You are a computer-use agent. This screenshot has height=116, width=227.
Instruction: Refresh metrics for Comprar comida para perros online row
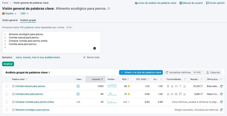point(221,102)
